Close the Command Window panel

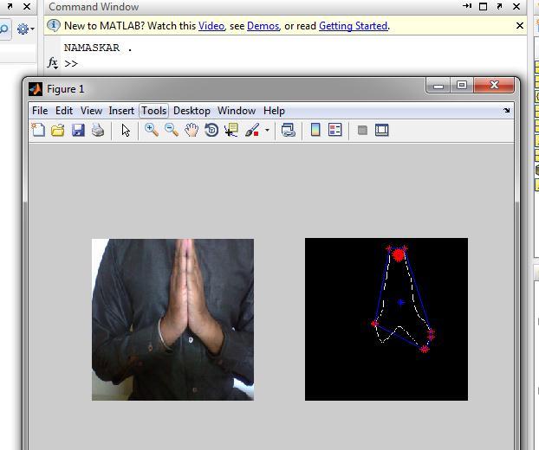coord(516,6)
